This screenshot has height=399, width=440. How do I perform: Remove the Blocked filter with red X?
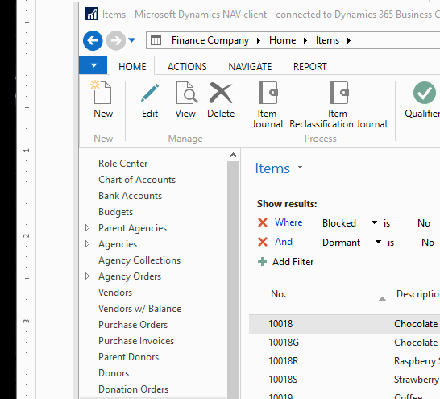click(x=263, y=222)
